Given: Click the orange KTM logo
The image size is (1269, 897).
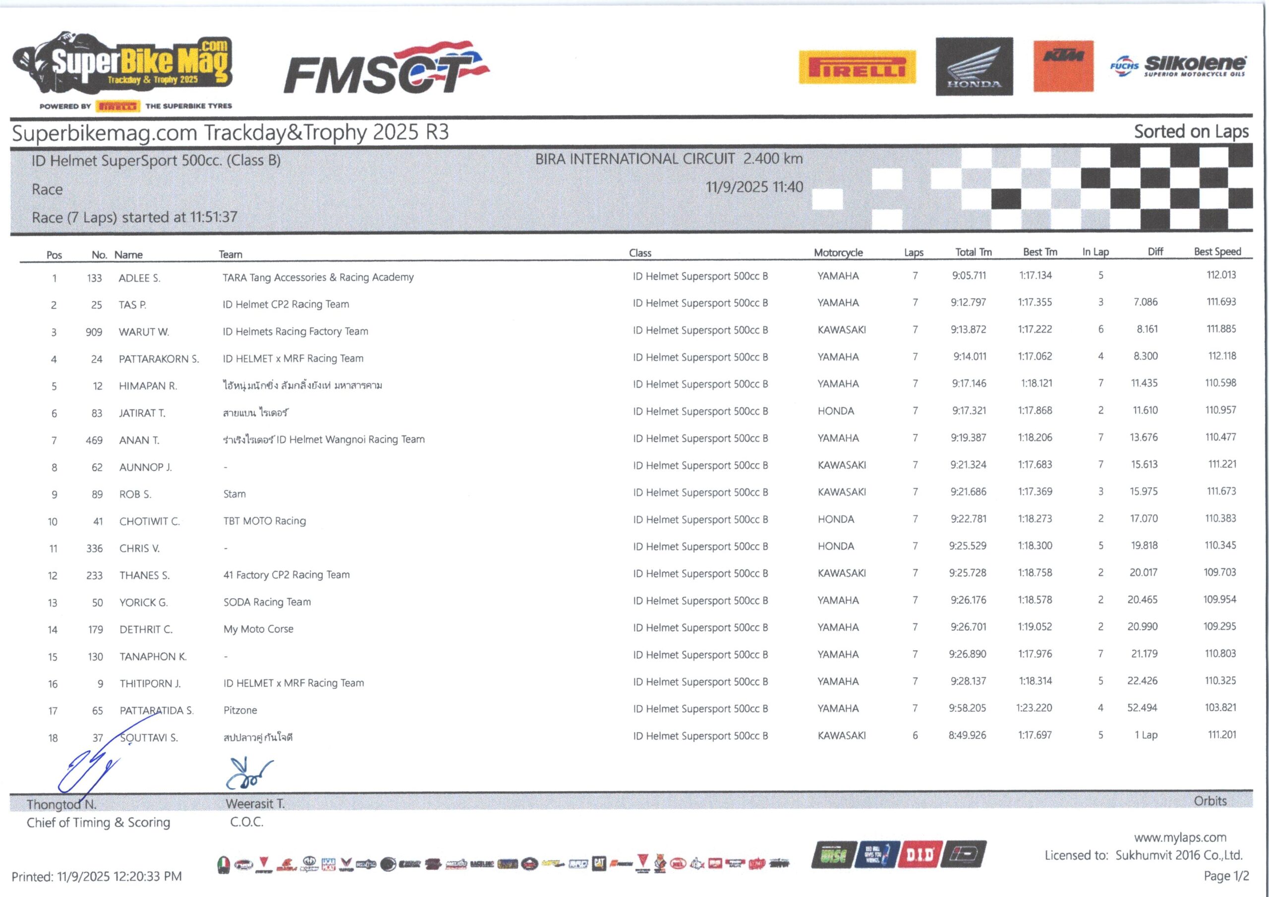Looking at the screenshot, I should [1063, 66].
